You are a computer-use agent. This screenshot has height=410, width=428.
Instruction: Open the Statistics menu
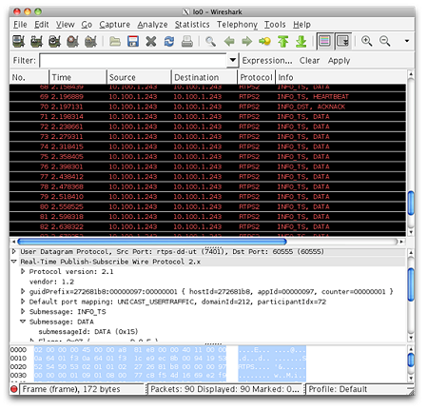coord(192,25)
